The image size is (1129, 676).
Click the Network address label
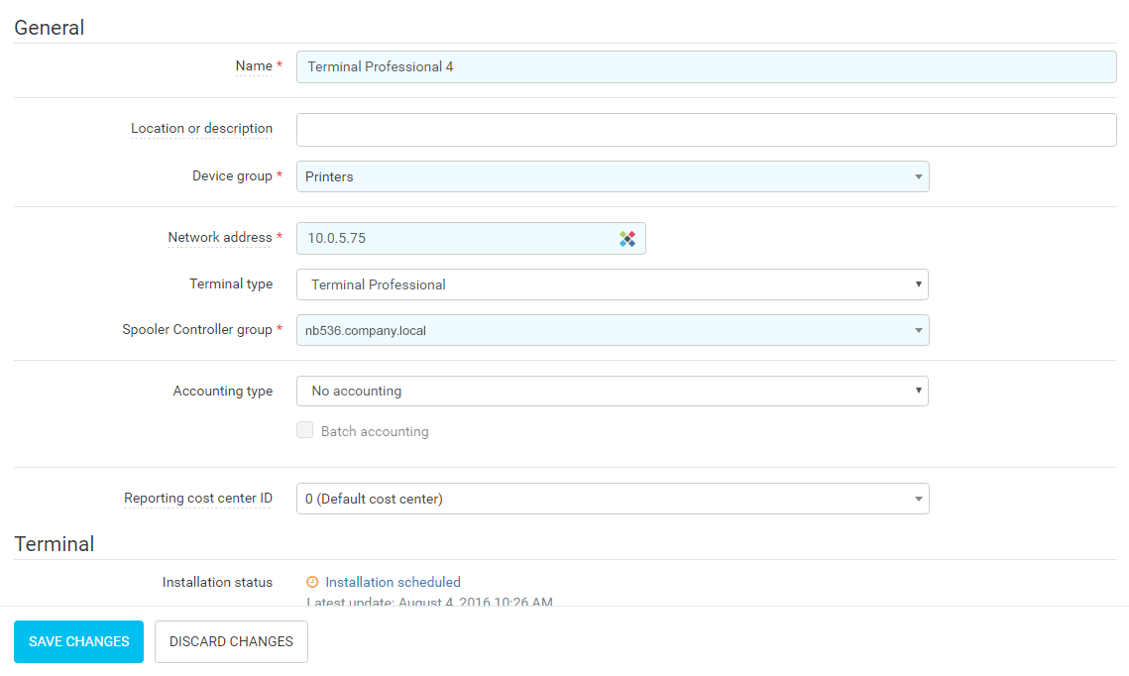point(219,238)
